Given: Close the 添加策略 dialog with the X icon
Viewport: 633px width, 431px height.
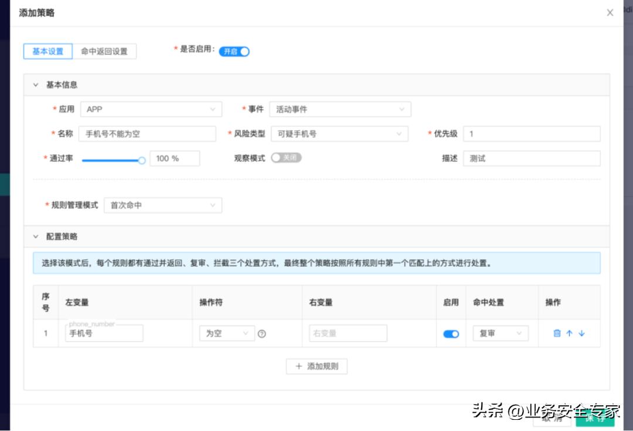Looking at the screenshot, I should pyautogui.click(x=610, y=12).
